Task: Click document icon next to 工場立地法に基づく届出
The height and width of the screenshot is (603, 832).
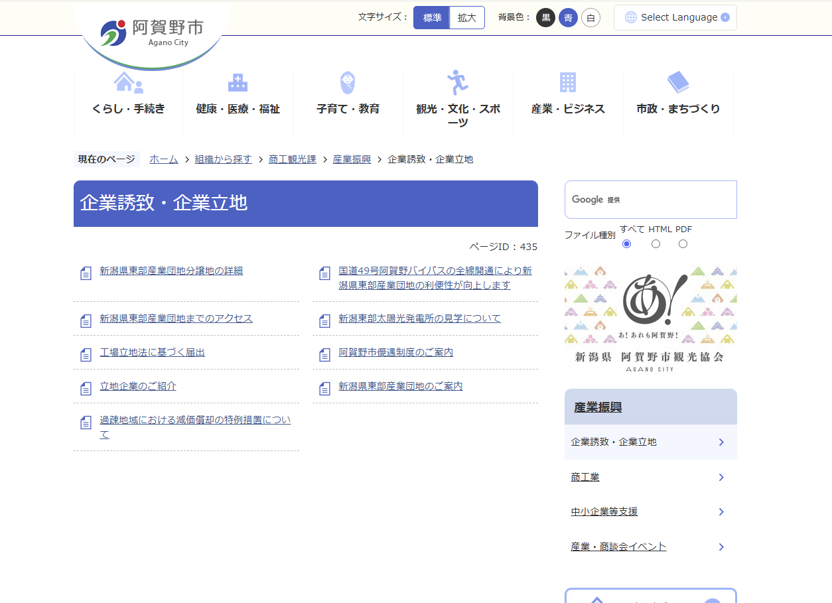Action: (x=86, y=355)
